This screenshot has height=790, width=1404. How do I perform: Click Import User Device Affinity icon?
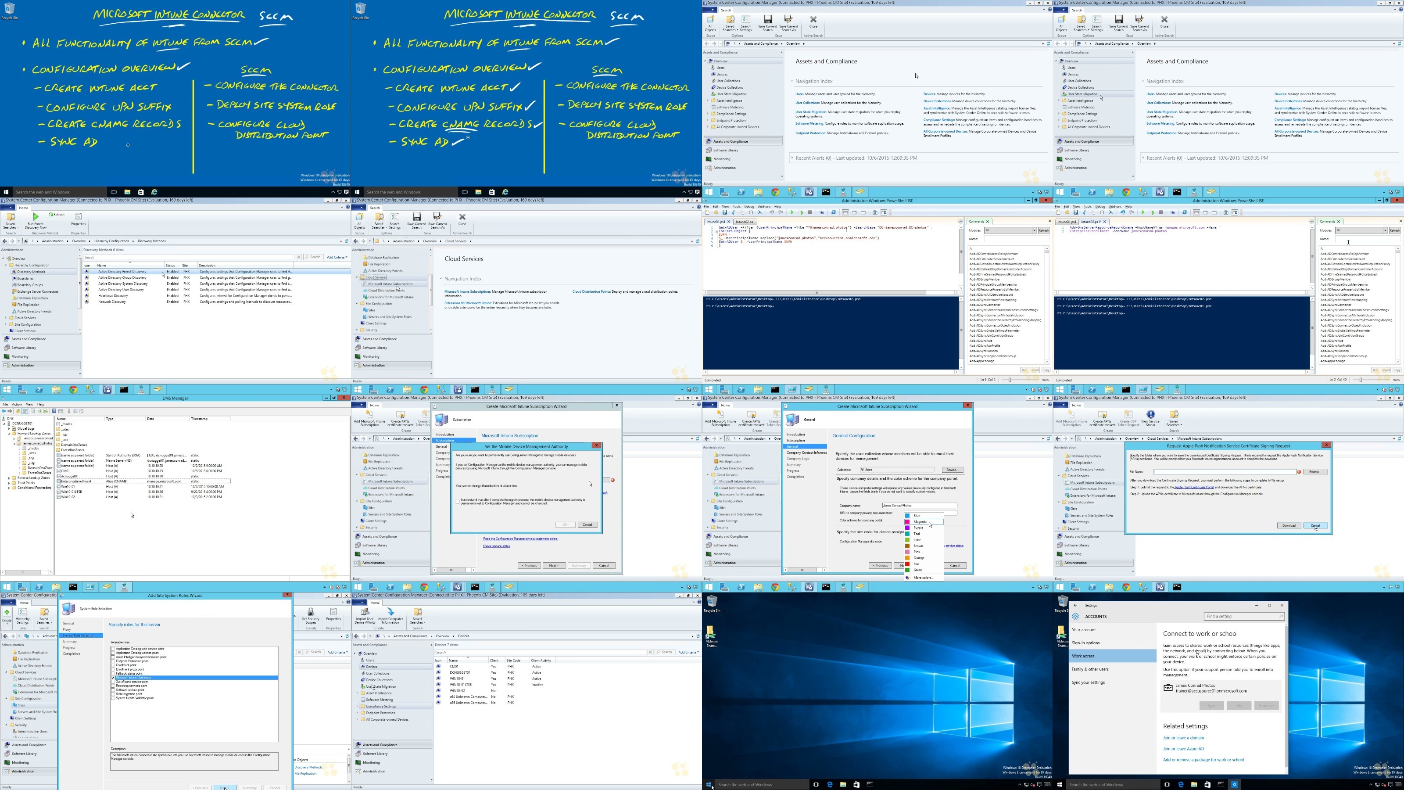point(364,613)
